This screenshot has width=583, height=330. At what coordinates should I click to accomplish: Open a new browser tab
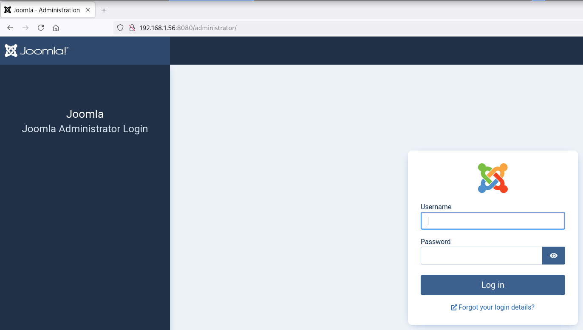tap(104, 10)
